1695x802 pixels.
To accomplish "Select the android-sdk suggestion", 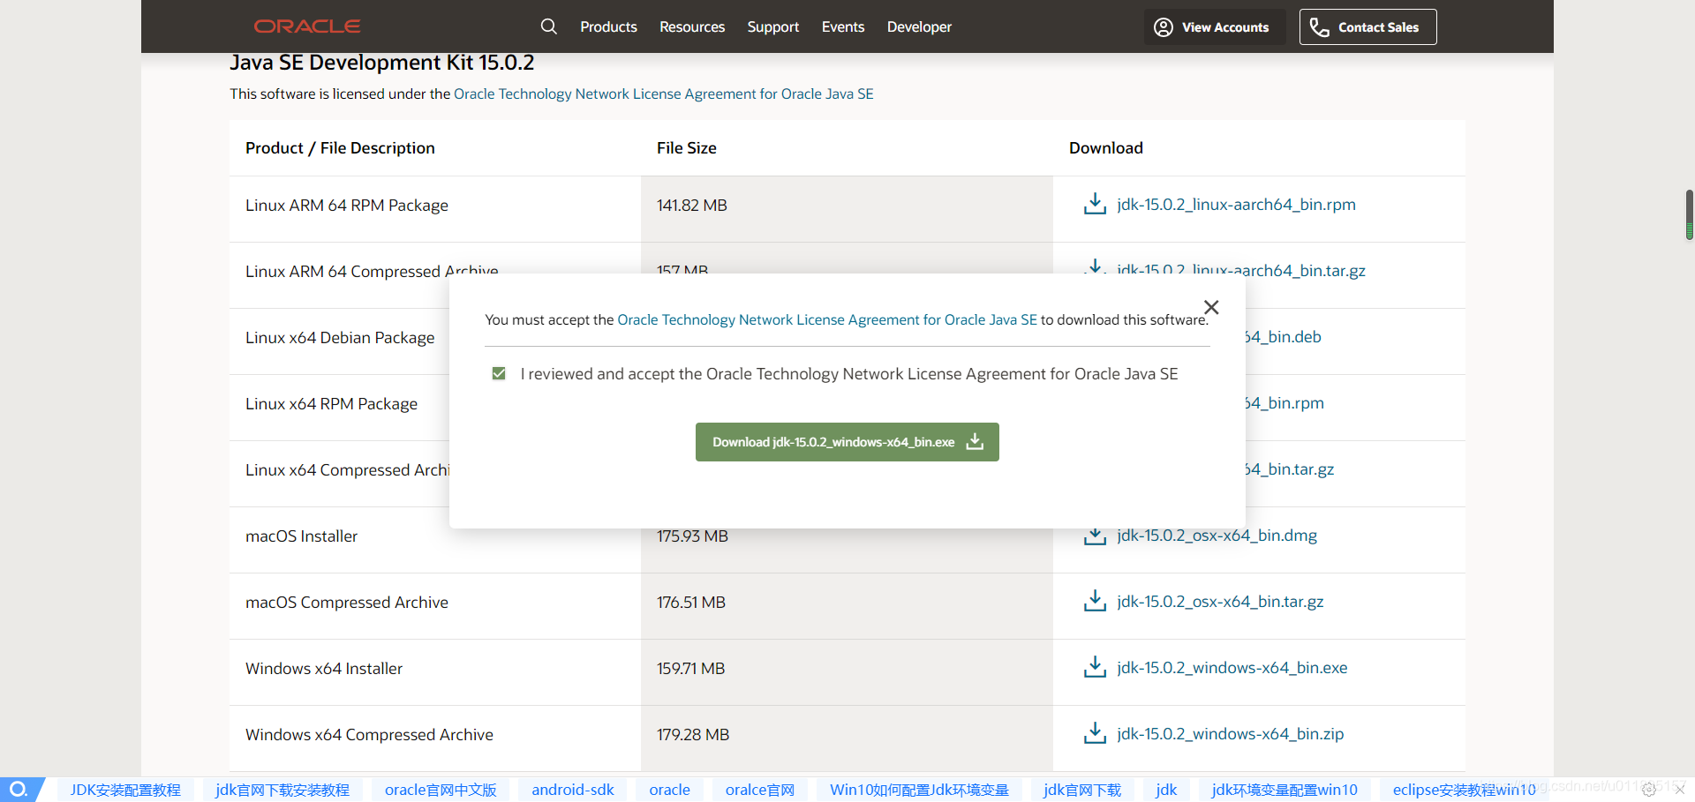I will point(573,790).
